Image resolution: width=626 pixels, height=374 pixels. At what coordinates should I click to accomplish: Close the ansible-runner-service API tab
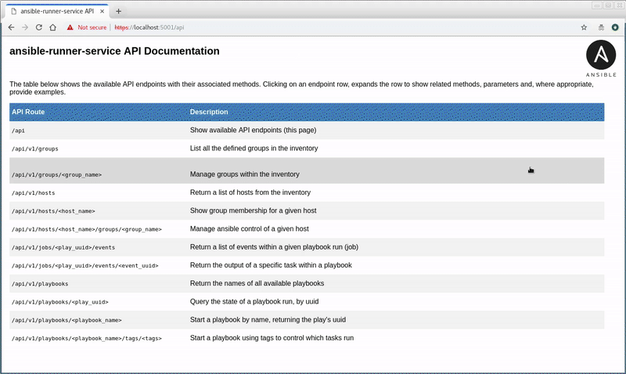point(102,11)
